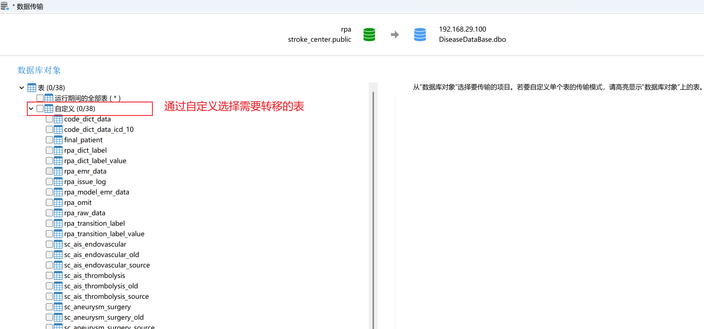
Task: Click the green source database icon
Action: tap(369, 35)
